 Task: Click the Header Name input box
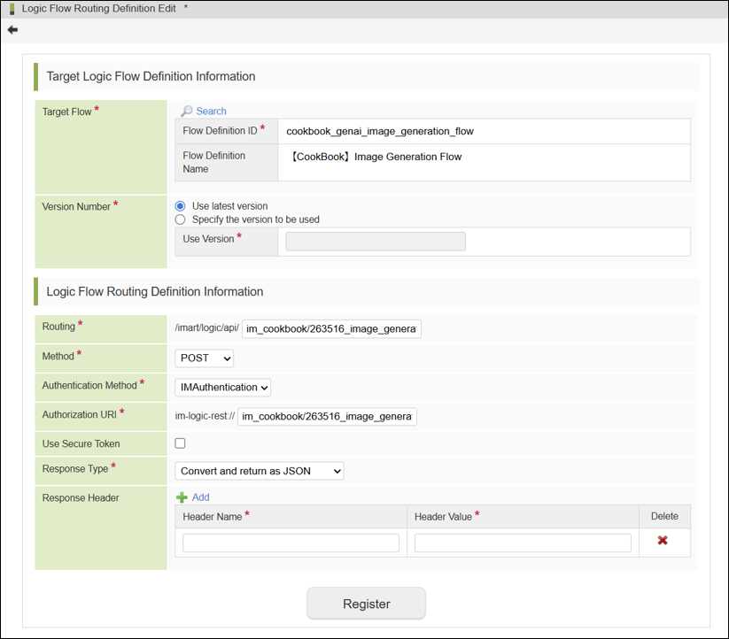pos(291,543)
